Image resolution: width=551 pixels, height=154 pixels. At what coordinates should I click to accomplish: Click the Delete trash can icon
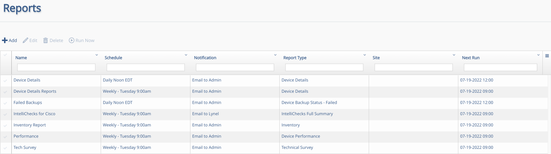(x=45, y=40)
